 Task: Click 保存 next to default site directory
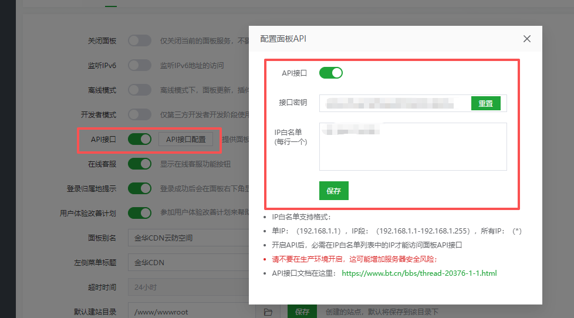302,312
